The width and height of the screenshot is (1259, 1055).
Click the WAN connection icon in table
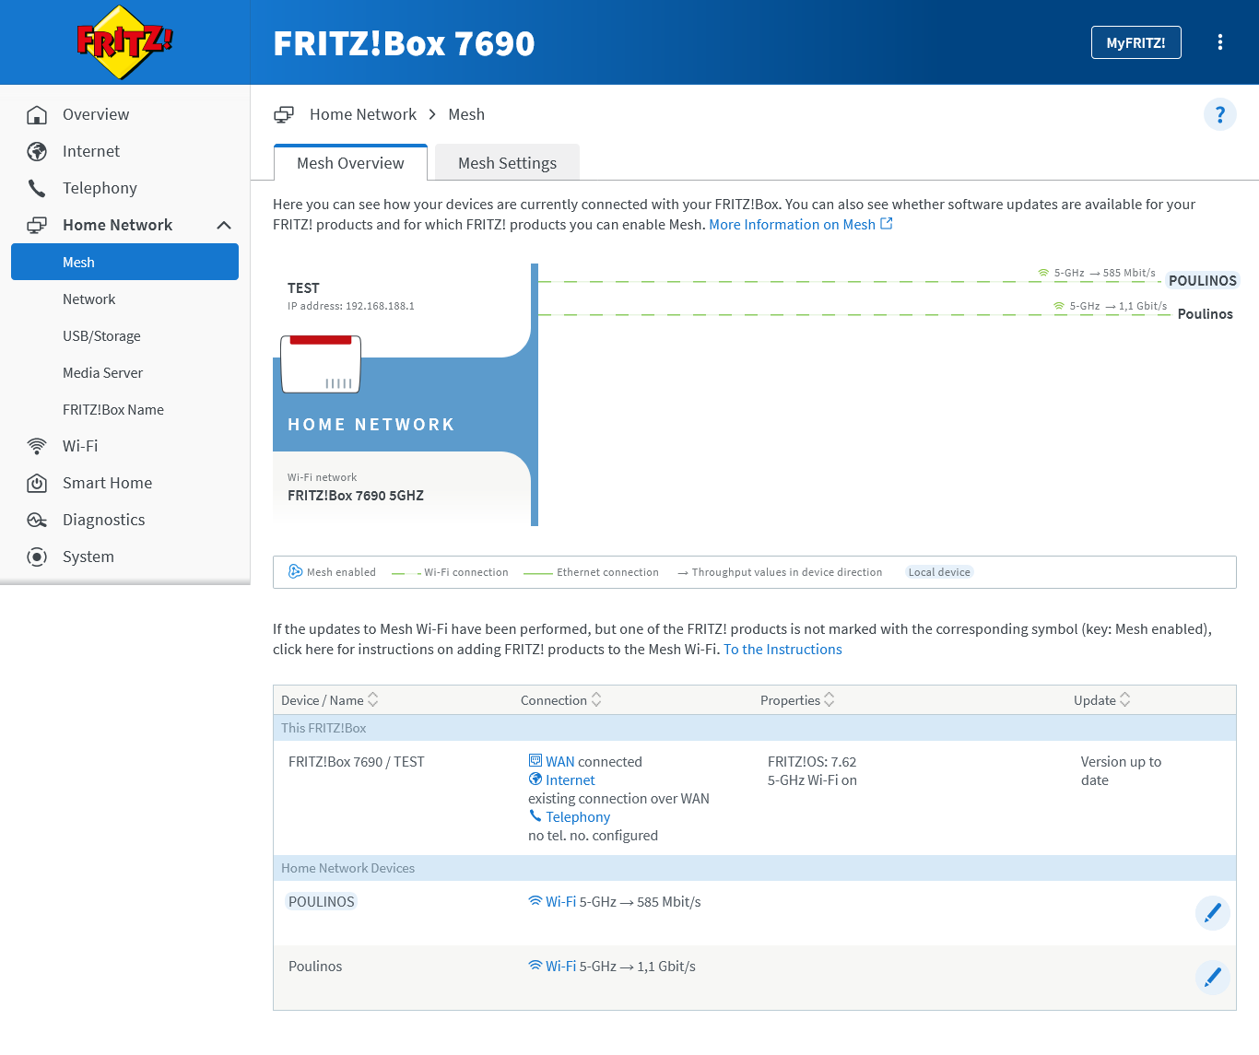tap(535, 760)
